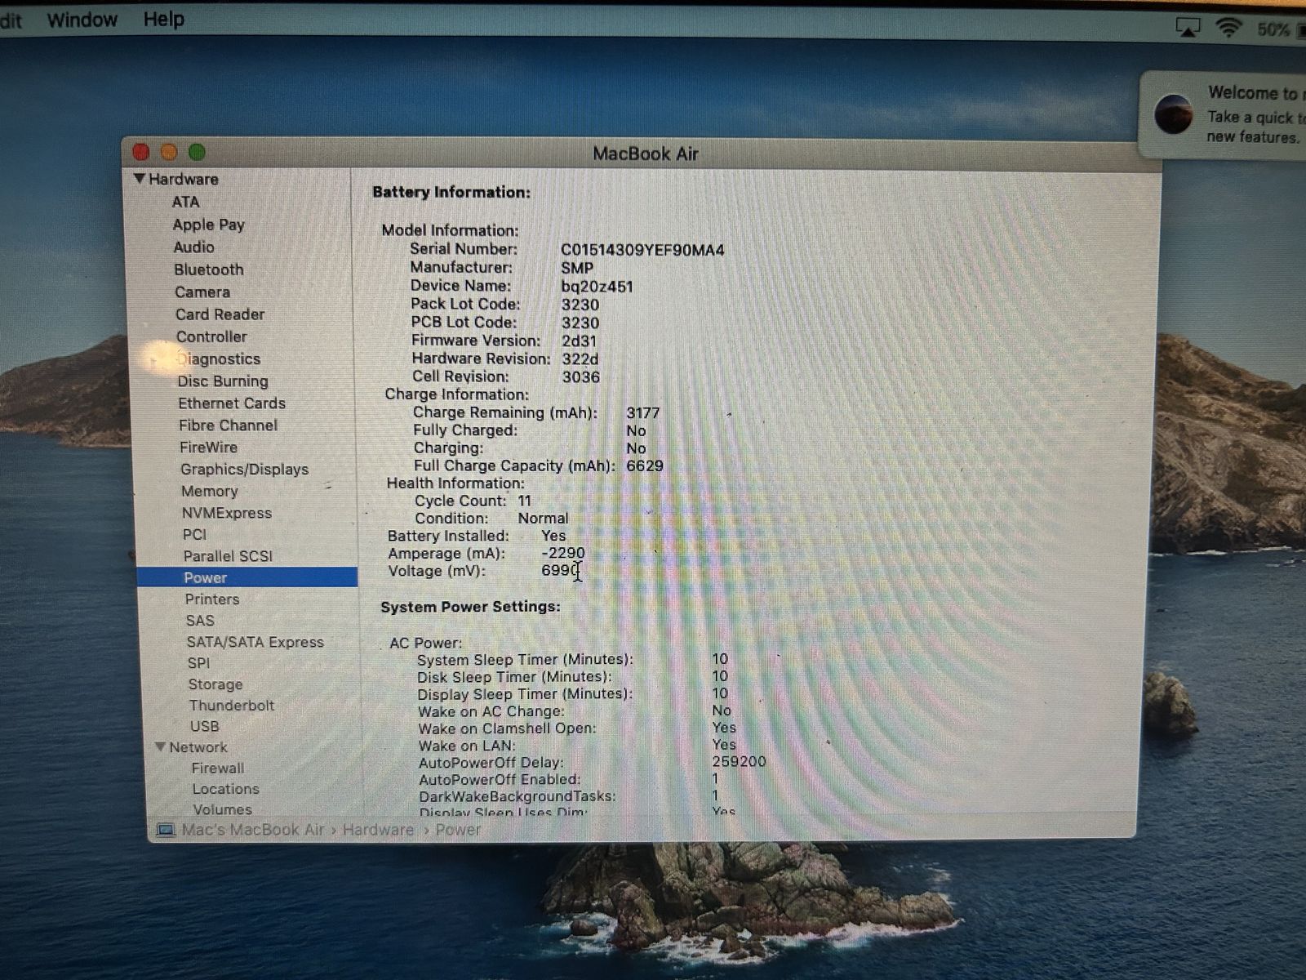Click the manufacturer value SMP
Screen dimensions: 1306x980
coord(577,268)
